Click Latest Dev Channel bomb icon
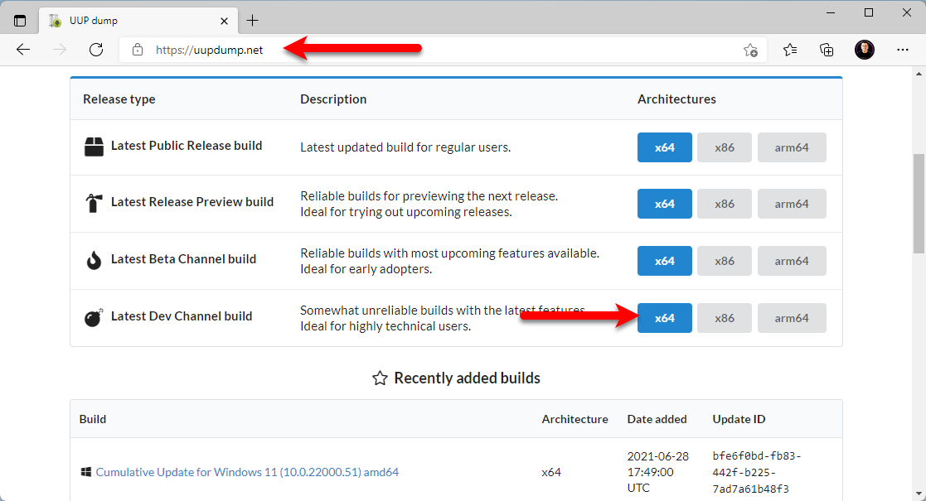 pos(94,317)
